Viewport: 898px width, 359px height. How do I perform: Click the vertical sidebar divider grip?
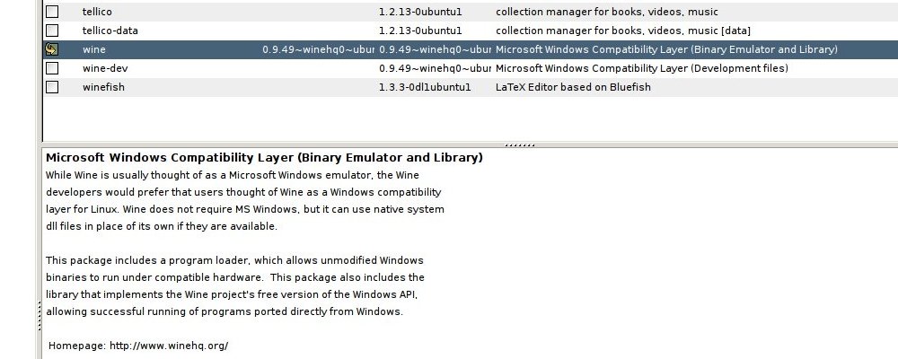click(x=39, y=316)
